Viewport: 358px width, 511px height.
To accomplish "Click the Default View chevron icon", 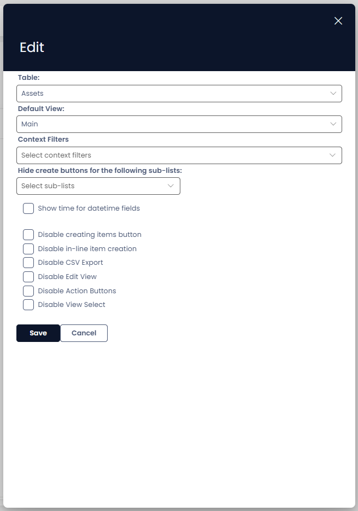I will pos(334,124).
